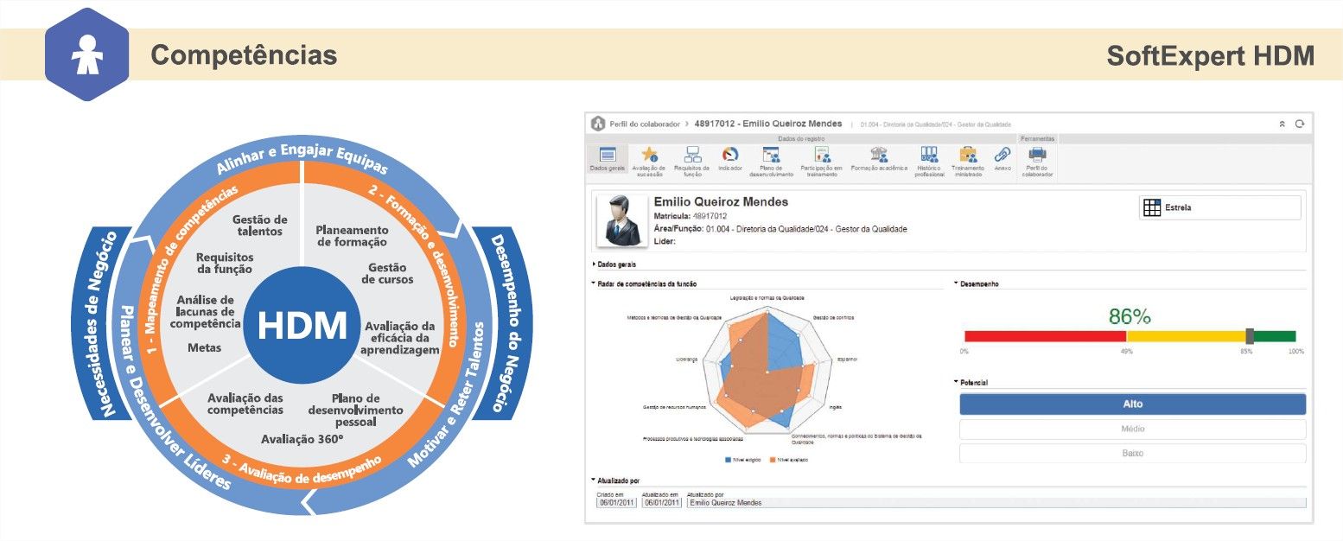1343x541 pixels.
Task: Open the Indicador gauge icon
Action: [x=730, y=155]
